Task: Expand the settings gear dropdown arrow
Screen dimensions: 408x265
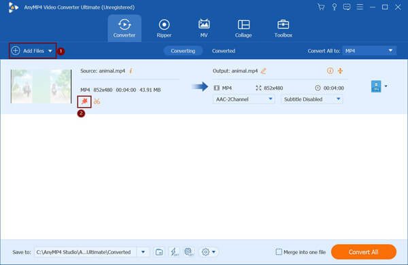Action: [214, 252]
